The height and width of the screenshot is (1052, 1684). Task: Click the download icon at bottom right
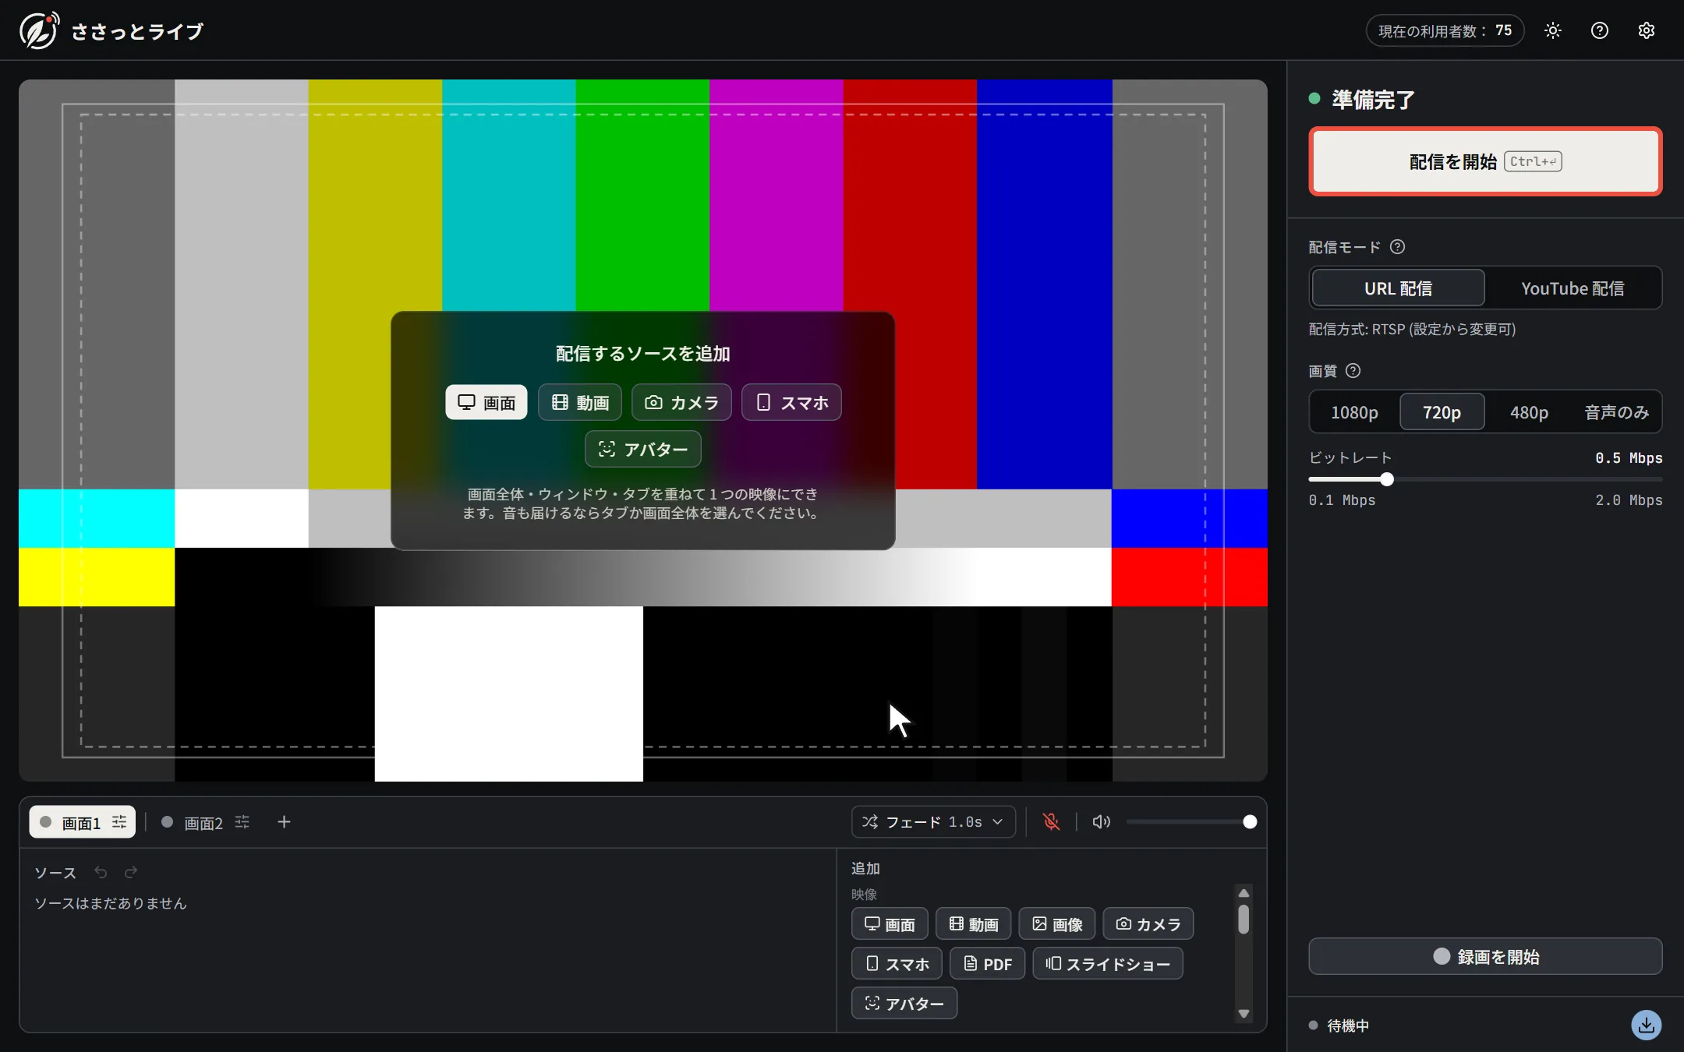tap(1646, 1025)
